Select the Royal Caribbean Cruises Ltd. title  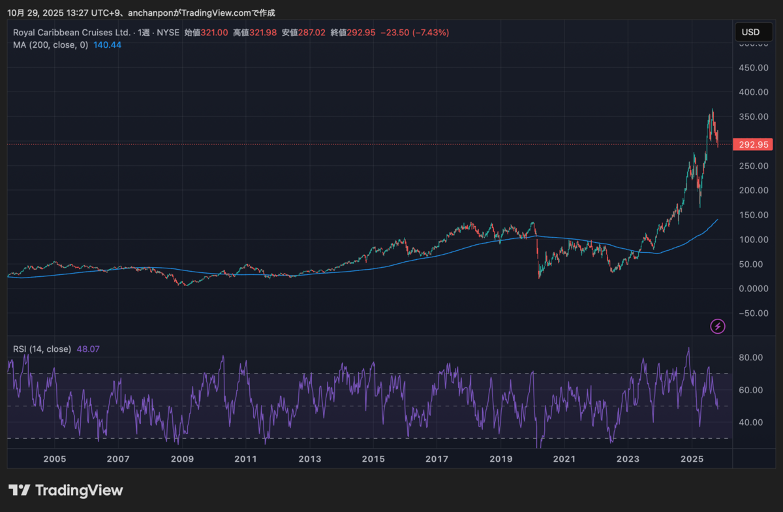coord(72,33)
